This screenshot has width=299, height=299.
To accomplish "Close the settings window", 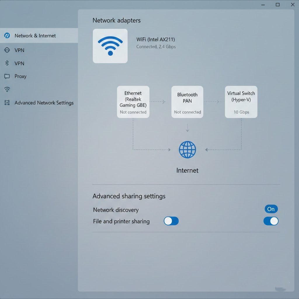I will pyautogui.click(x=293, y=5).
